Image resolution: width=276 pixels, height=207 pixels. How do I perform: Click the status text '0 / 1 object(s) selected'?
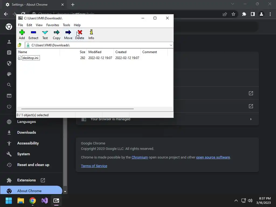pyautogui.click(x=33, y=115)
